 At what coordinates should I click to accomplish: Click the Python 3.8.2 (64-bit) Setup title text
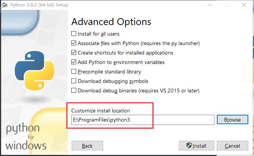click(39, 5)
